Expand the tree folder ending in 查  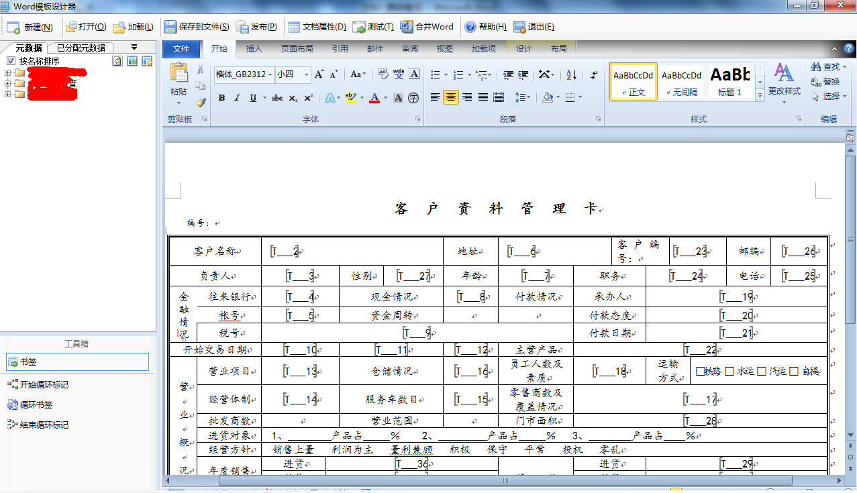tap(7, 84)
